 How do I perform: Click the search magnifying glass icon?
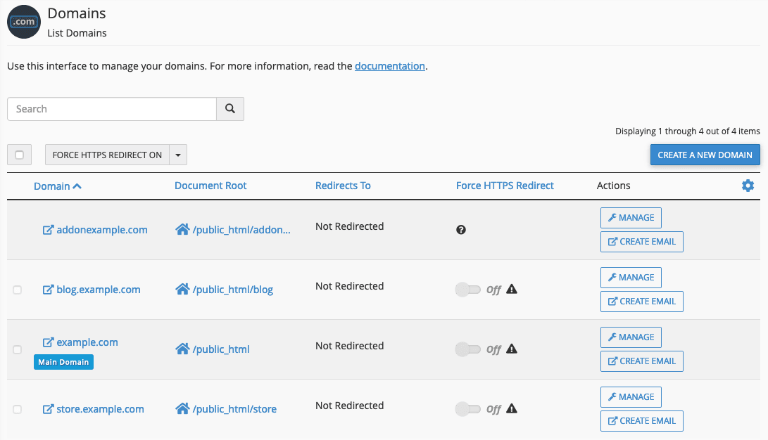click(x=229, y=109)
